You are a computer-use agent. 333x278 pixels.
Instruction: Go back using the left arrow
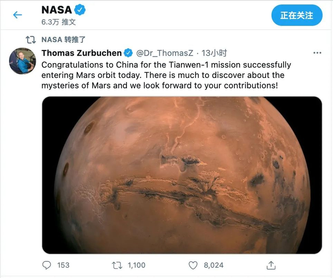[18, 15]
